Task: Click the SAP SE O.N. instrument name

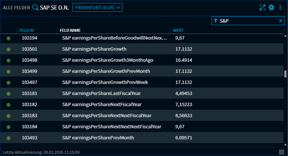Action: (x=54, y=7)
